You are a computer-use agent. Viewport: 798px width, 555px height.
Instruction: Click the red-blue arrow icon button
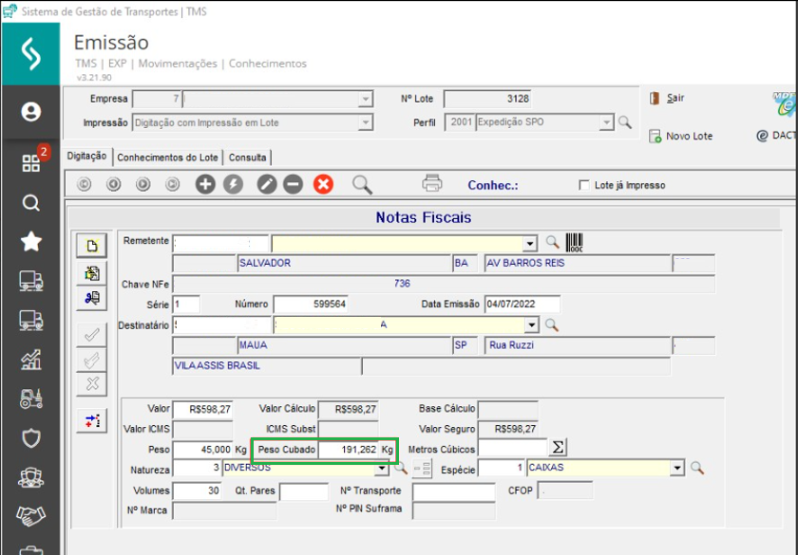coord(92,420)
